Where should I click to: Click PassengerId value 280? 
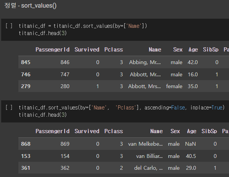click(x=65, y=86)
